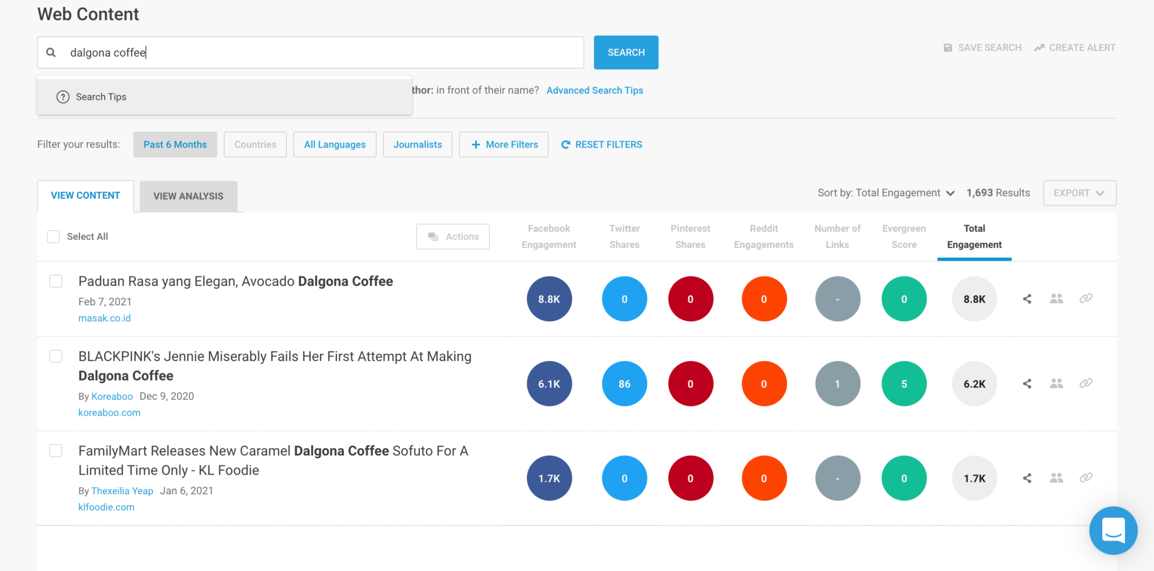Open the Countries filter

255,145
